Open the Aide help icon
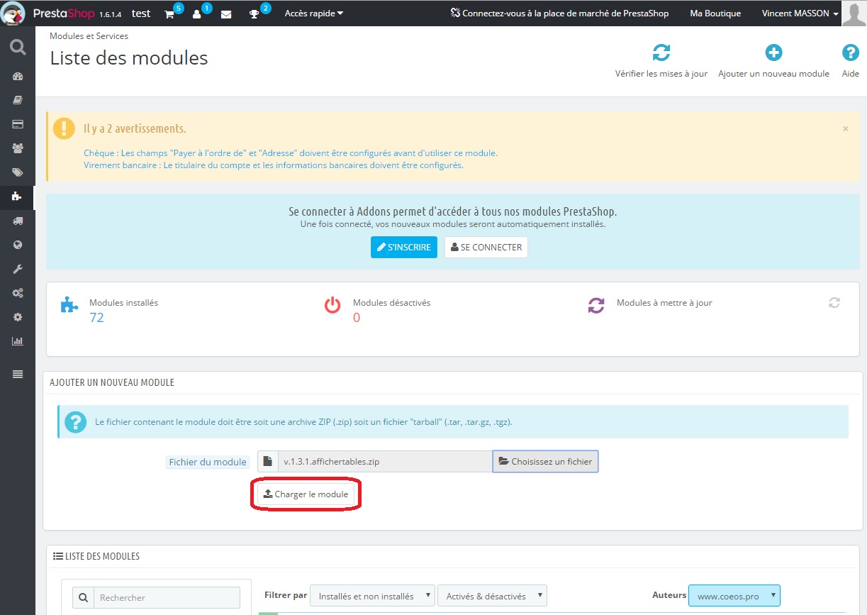The height and width of the screenshot is (615, 867). (x=851, y=52)
